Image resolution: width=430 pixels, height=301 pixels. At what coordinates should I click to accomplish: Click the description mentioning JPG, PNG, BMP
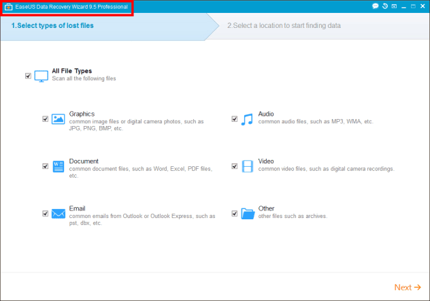136,125
